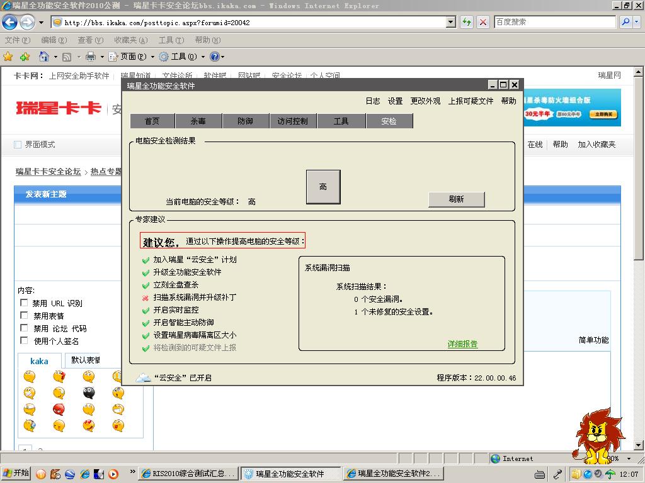Image resolution: width=645 pixels, height=483 pixels.
Task: Click the Home page icon
Action: [44, 56]
